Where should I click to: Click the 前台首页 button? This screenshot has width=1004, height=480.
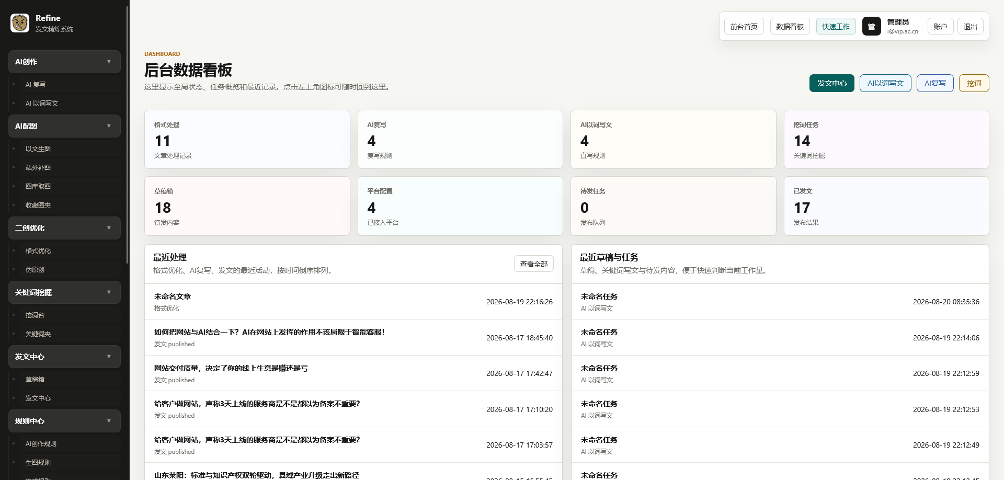[x=744, y=26]
